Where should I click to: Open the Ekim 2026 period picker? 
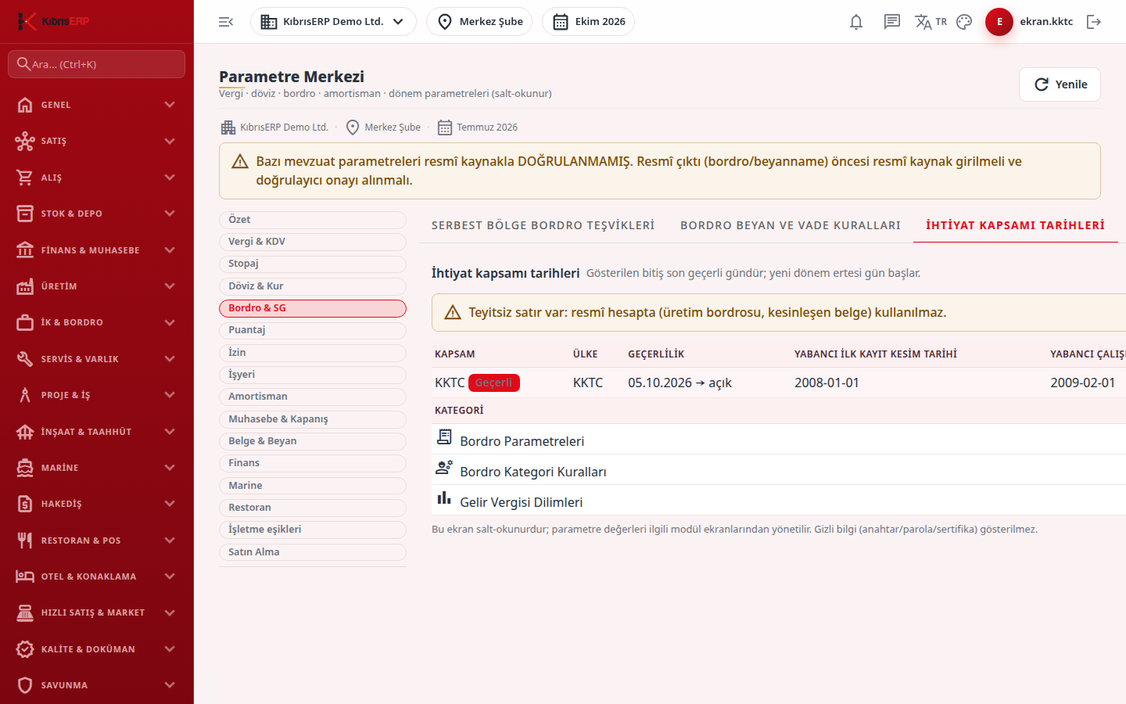click(x=588, y=22)
